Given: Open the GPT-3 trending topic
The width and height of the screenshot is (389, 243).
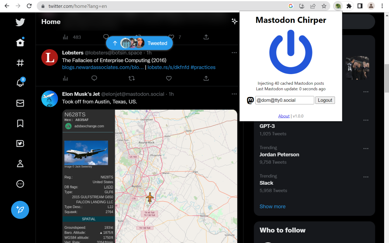Looking at the screenshot, I should (x=267, y=126).
